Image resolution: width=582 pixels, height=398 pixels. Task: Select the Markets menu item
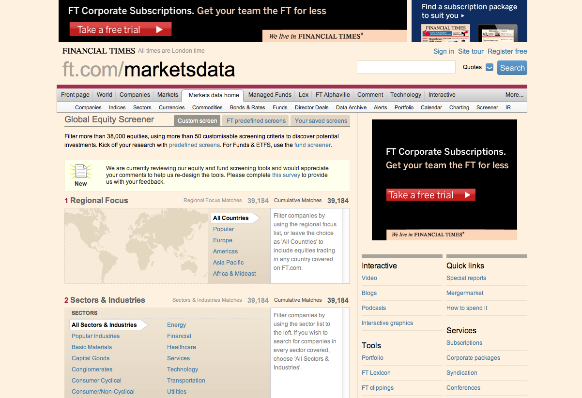pyautogui.click(x=168, y=95)
